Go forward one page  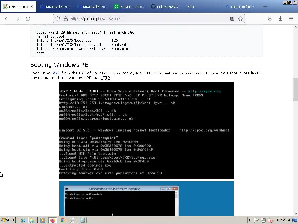point(17,19)
